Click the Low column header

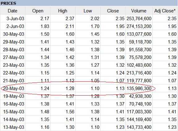88,11
